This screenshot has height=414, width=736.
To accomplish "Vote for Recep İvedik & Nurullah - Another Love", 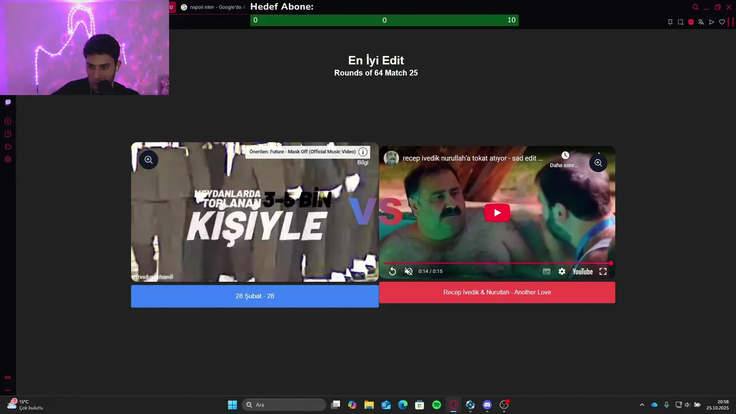I will [497, 292].
